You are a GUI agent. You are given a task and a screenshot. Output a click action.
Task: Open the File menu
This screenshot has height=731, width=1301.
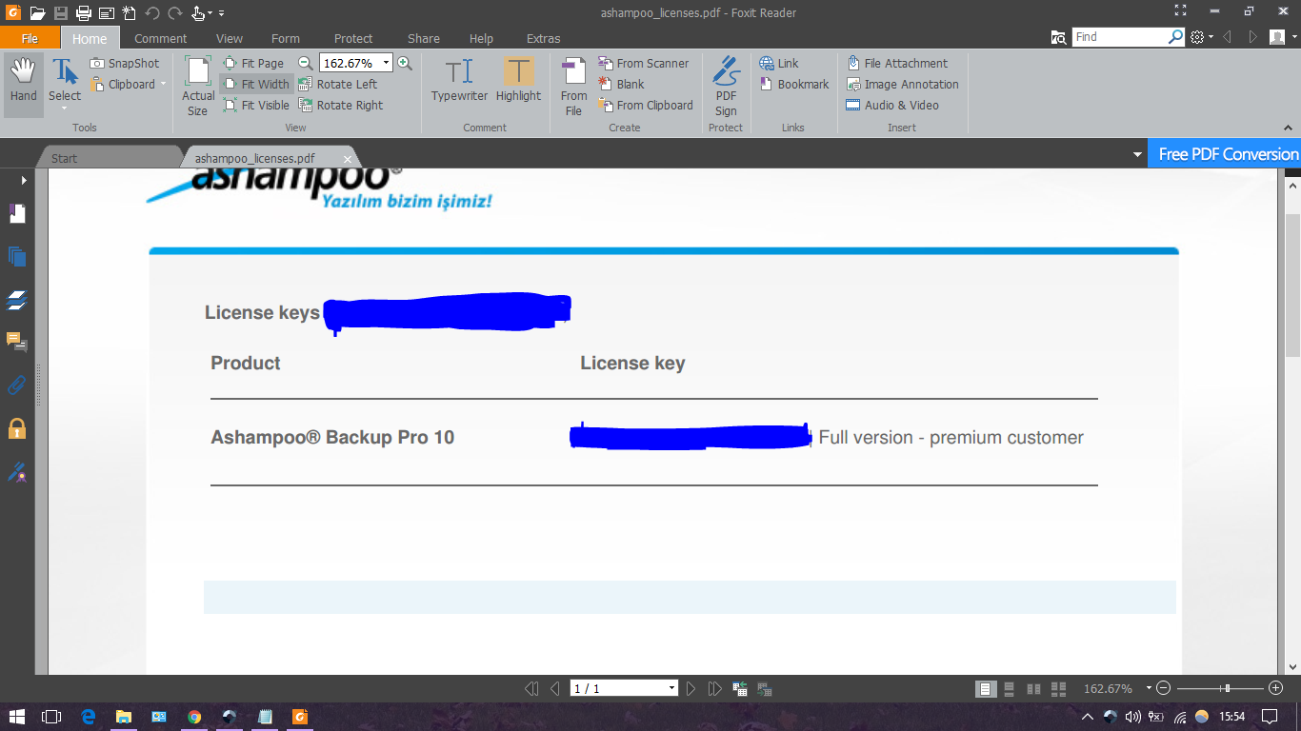pos(30,38)
